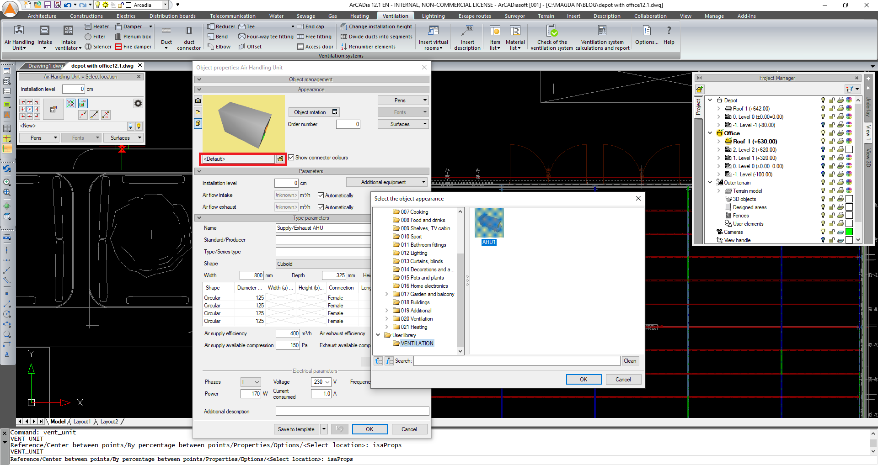Insert an Air Handling Unit from ribbon

click(19, 37)
